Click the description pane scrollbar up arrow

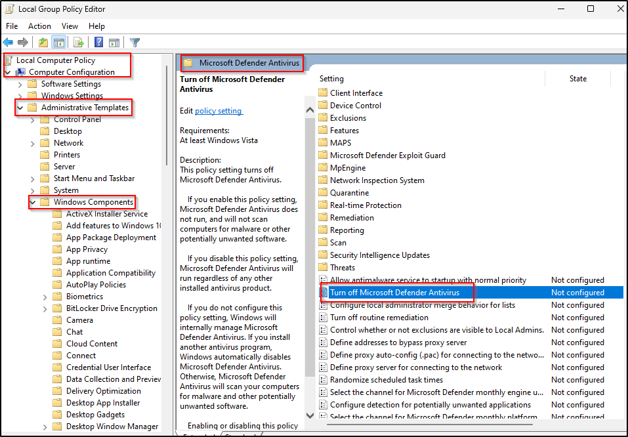pyautogui.click(x=310, y=112)
